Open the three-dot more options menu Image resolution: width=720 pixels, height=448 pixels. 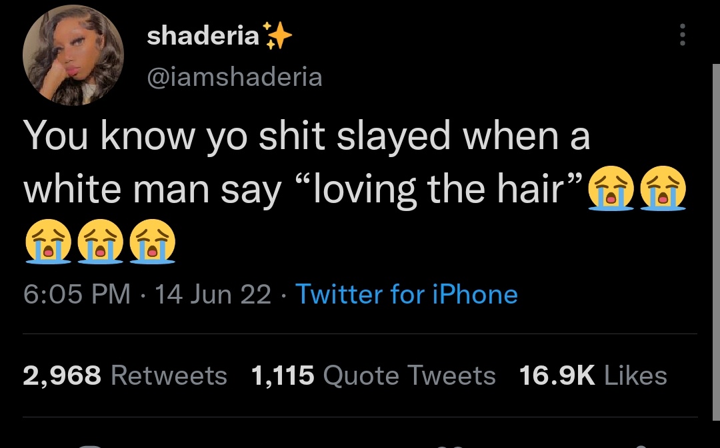click(x=683, y=35)
